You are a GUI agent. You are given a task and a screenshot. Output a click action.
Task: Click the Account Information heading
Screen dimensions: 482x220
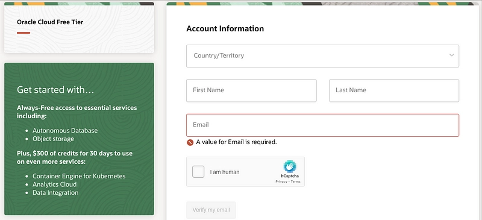tap(225, 28)
